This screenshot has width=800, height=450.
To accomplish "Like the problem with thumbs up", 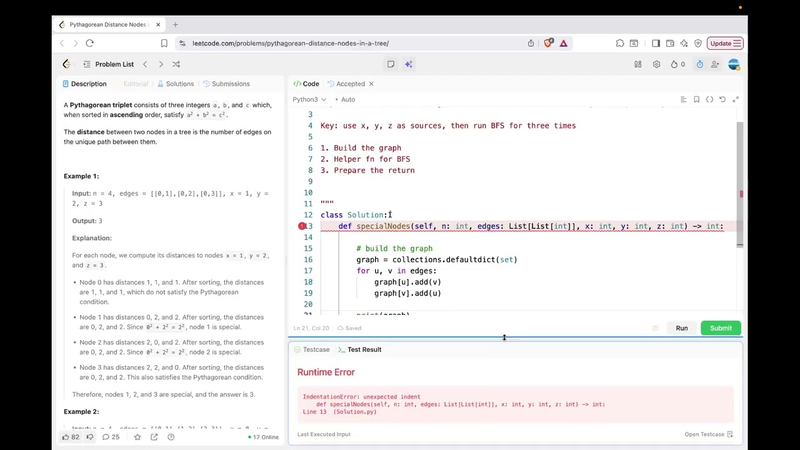I will (70, 437).
